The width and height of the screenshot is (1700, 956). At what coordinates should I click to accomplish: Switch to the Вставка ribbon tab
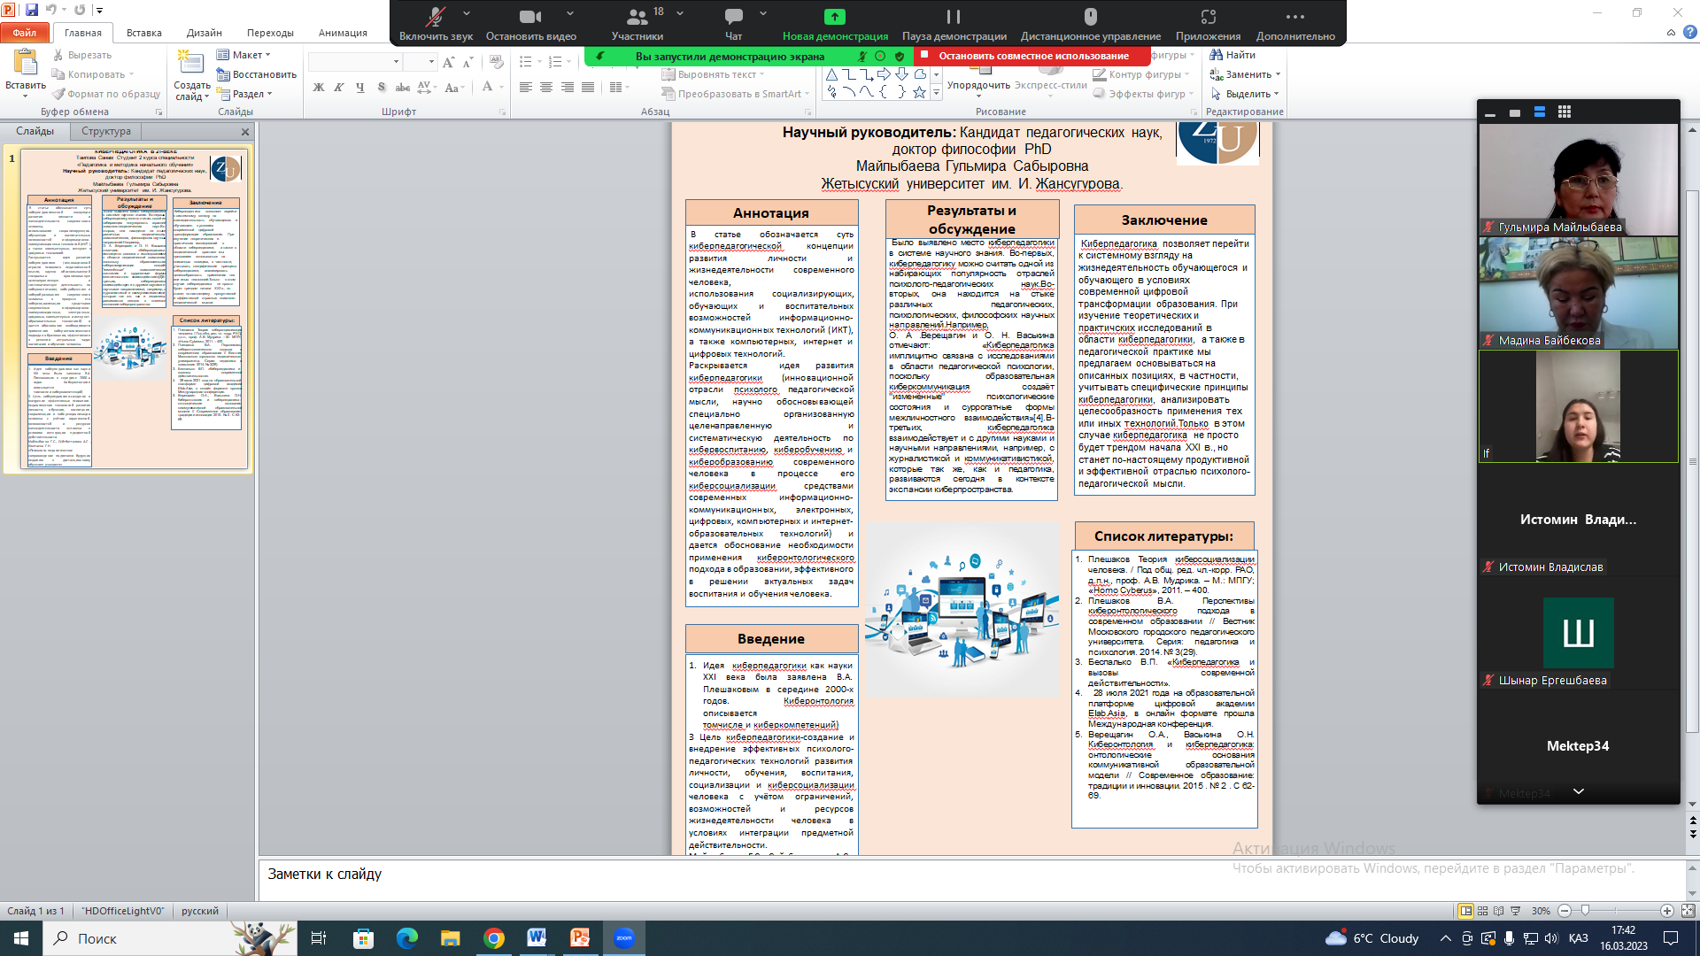click(143, 33)
